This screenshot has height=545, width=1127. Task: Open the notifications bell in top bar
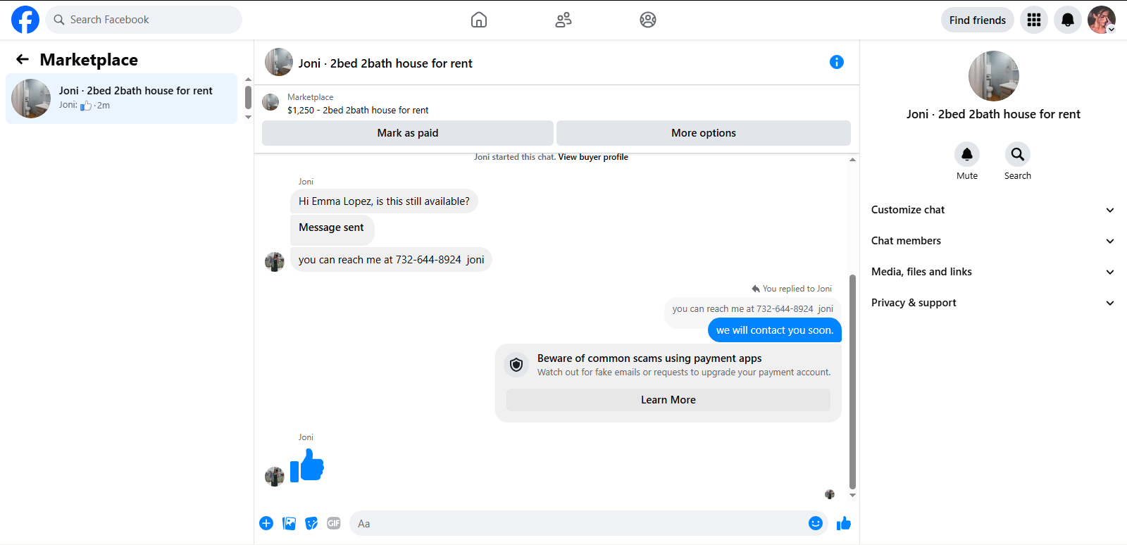pyautogui.click(x=1068, y=20)
